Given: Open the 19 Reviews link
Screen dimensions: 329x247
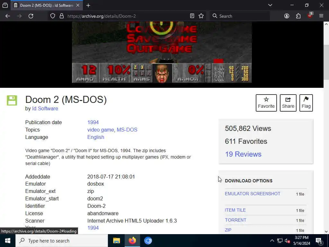Looking at the screenshot, I should coord(243,154).
